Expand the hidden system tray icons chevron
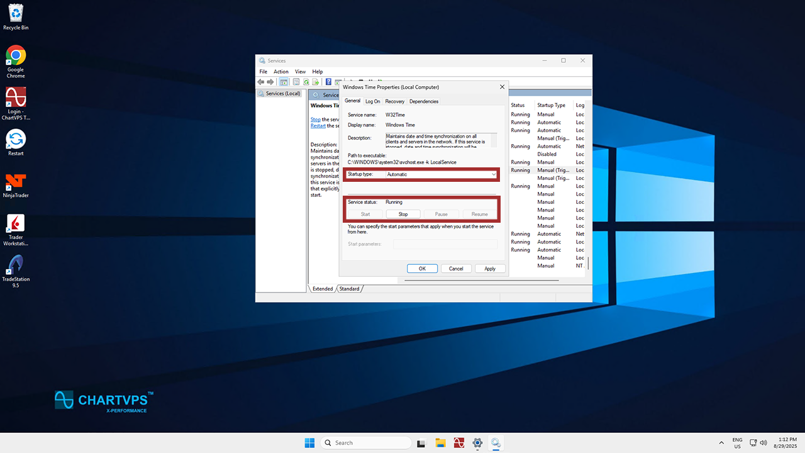 click(721, 443)
